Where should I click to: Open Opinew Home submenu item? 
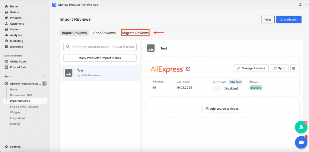coord(14,90)
